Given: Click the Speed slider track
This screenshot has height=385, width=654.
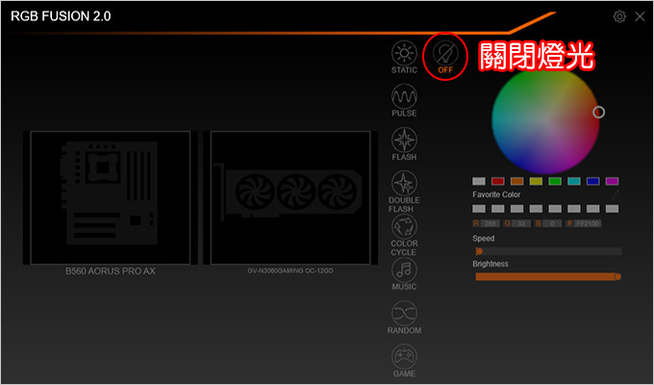Looking at the screenshot, I should click(x=548, y=251).
